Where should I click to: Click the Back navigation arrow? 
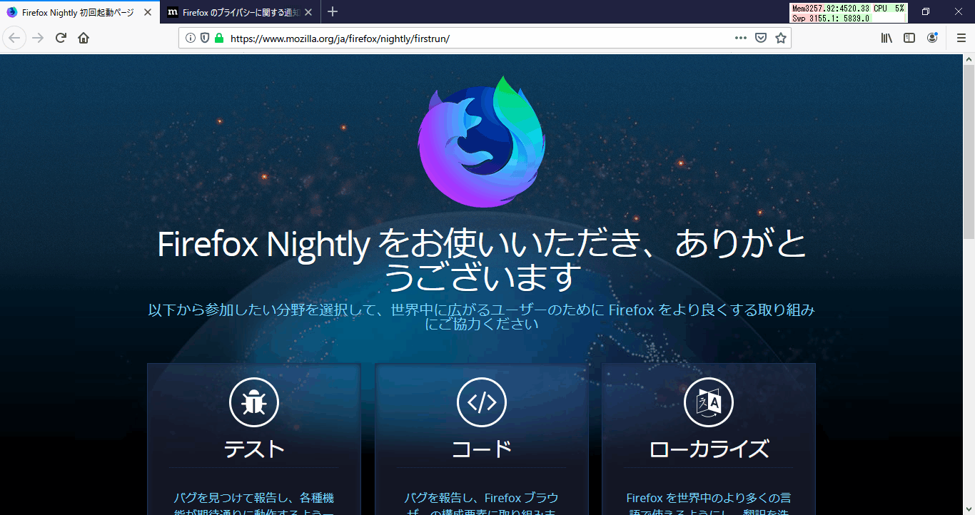[15, 38]
